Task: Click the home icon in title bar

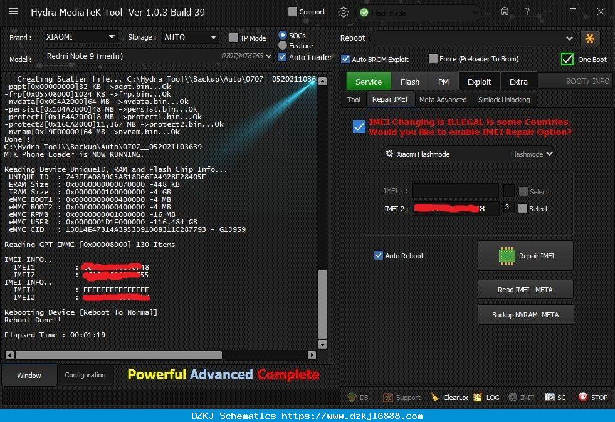Action: click(x=505, y=11)
